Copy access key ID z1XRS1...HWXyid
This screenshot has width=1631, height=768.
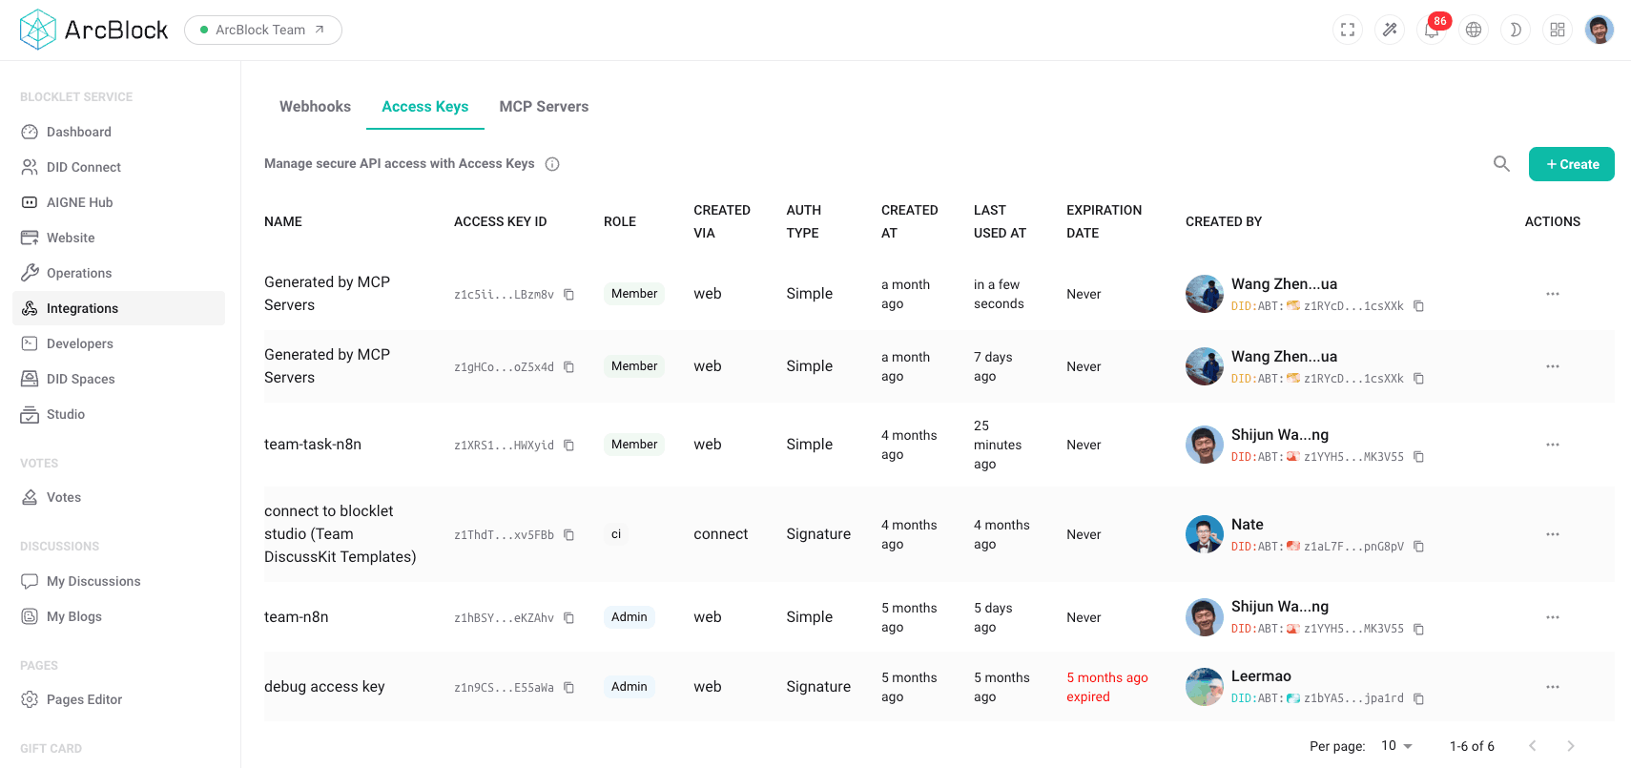click(x=568, y=446)
